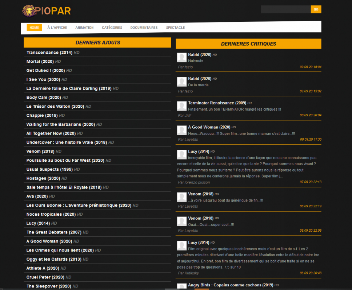352x290 pixels.
Task: Click 'Par JAY' author text
Action: coord(184,116)
